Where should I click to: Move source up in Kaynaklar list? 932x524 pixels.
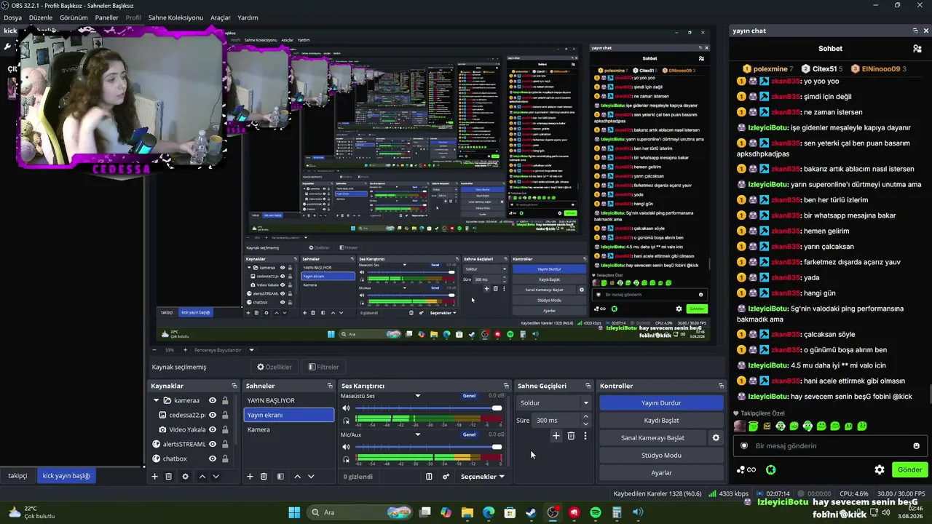[202, 476]
